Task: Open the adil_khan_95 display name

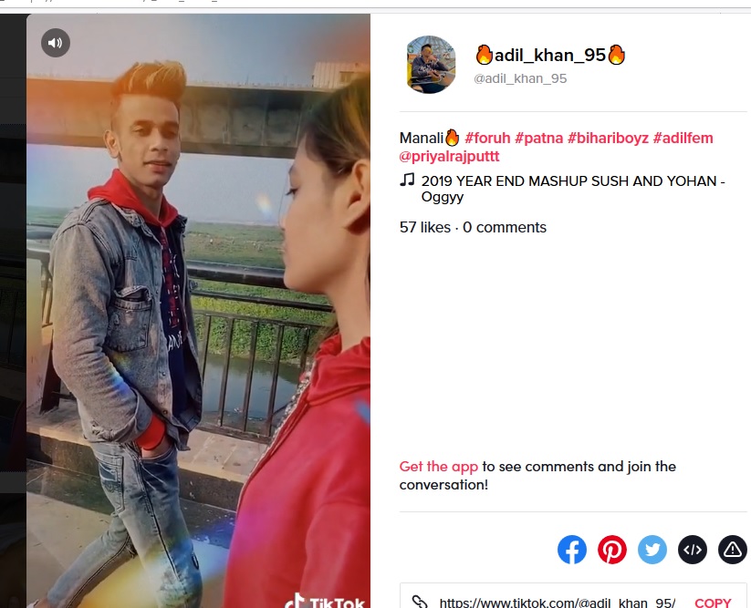Action: click(550, 55)
